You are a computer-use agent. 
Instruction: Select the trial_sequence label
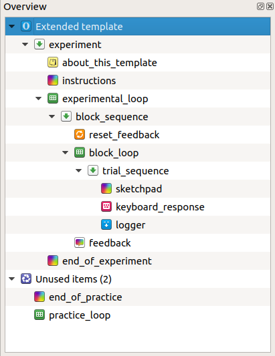pyautogui.click(x=136, y=171)
